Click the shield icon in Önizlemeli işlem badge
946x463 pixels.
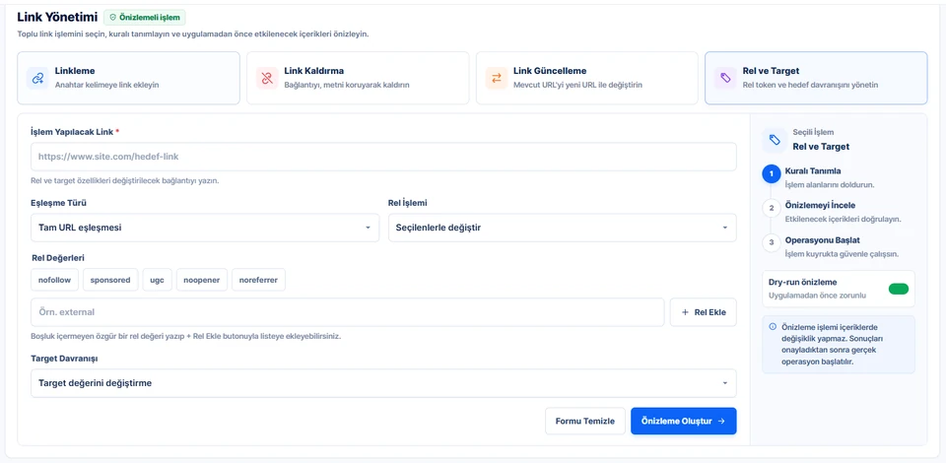(x=112, y=18)
